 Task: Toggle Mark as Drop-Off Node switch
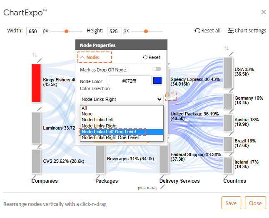pos(157,69)
